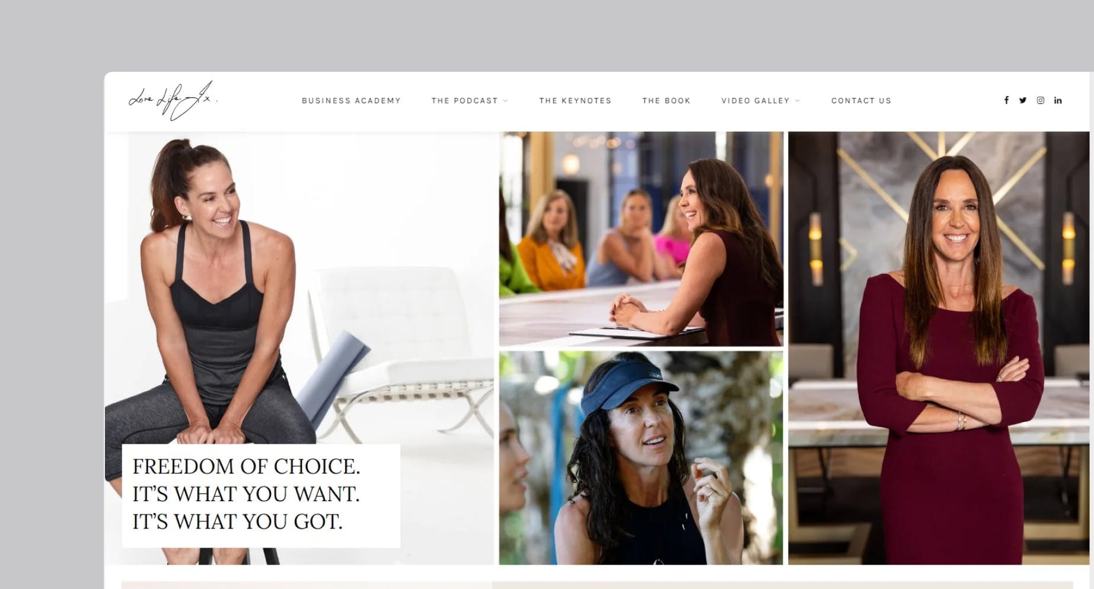Open the Facebook social icon
Viewport: 1094px width, 589px height.
coord(1006,100)
